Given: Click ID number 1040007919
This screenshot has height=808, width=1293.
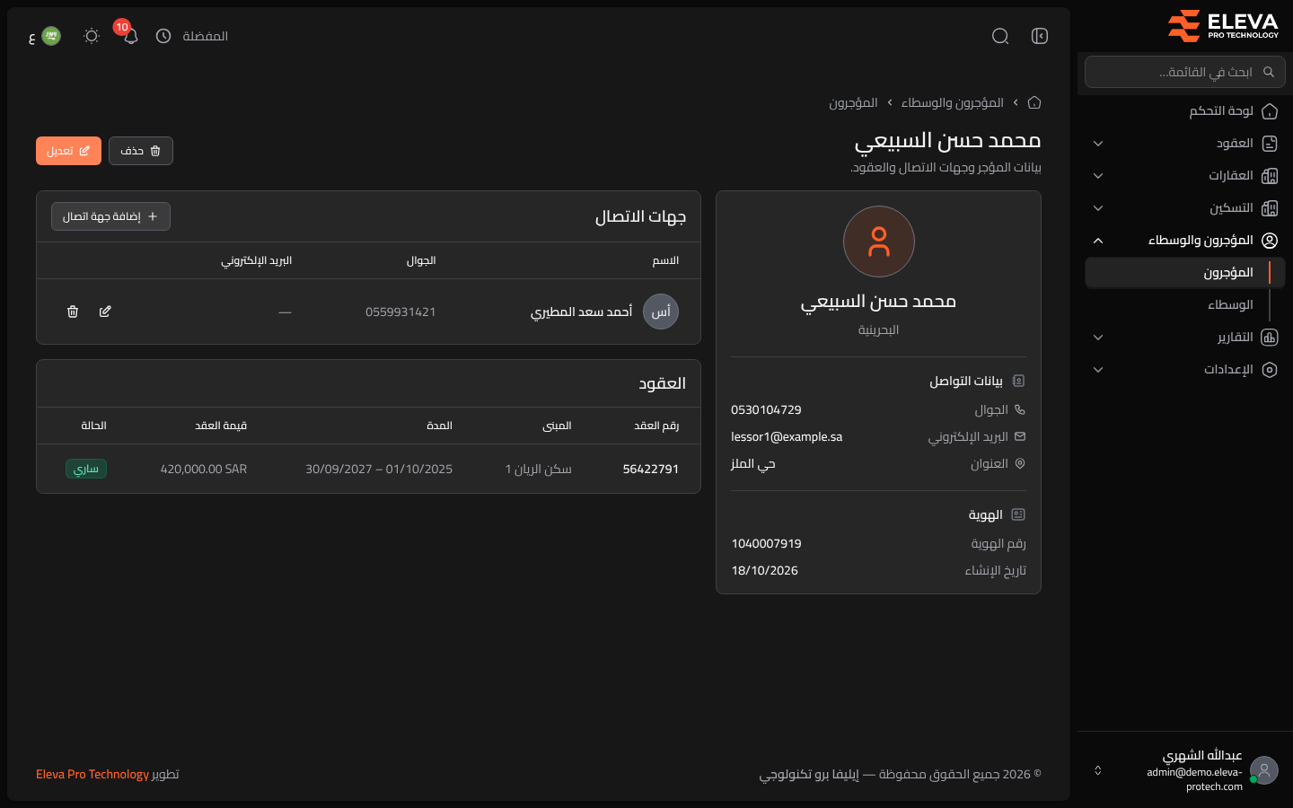Looking at the screenshot, I should 766,544.
